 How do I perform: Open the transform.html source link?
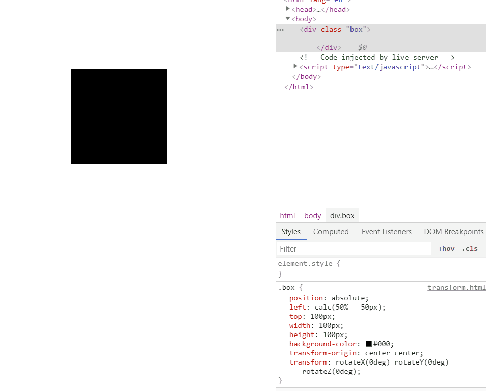click(x=456, y=287)
